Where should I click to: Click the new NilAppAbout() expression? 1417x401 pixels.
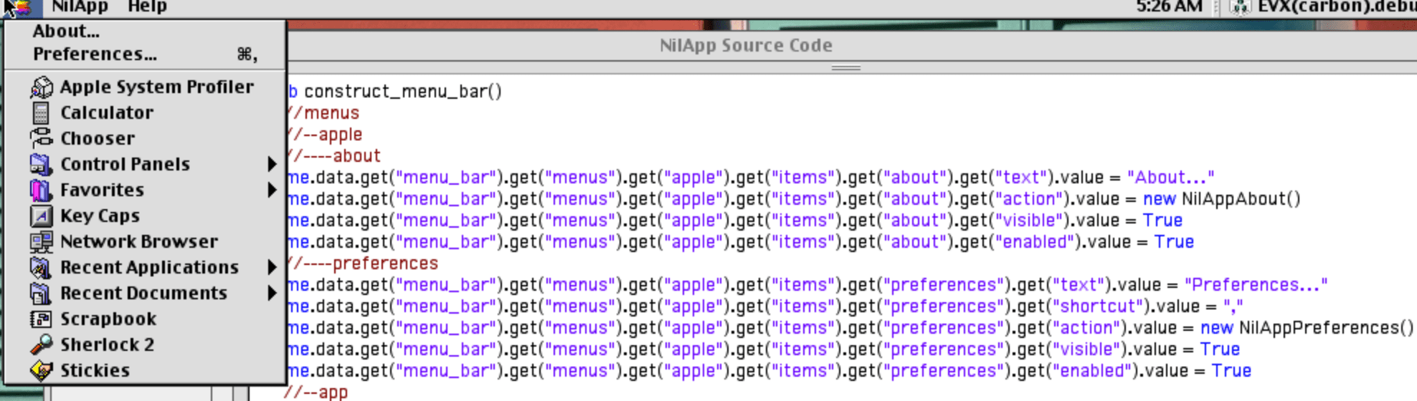click(1222, 199)
